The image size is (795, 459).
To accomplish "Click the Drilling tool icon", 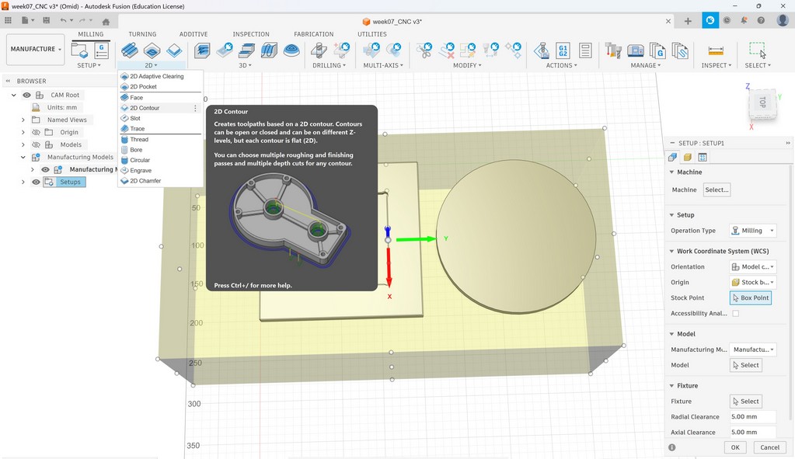I will coord(319,50).
